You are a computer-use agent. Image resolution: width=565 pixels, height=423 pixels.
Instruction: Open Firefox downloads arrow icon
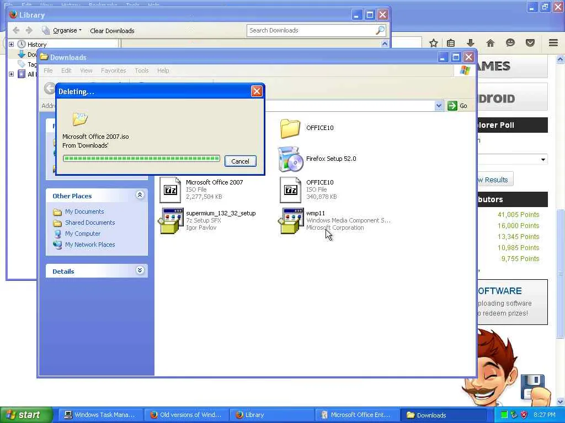click(471, 43)
